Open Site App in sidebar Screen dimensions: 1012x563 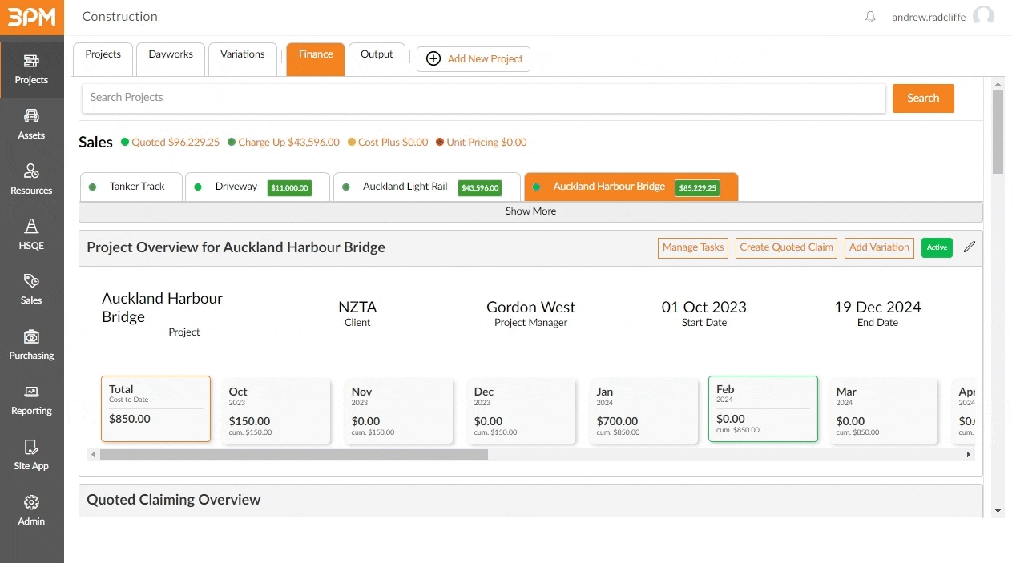(31, 456)
